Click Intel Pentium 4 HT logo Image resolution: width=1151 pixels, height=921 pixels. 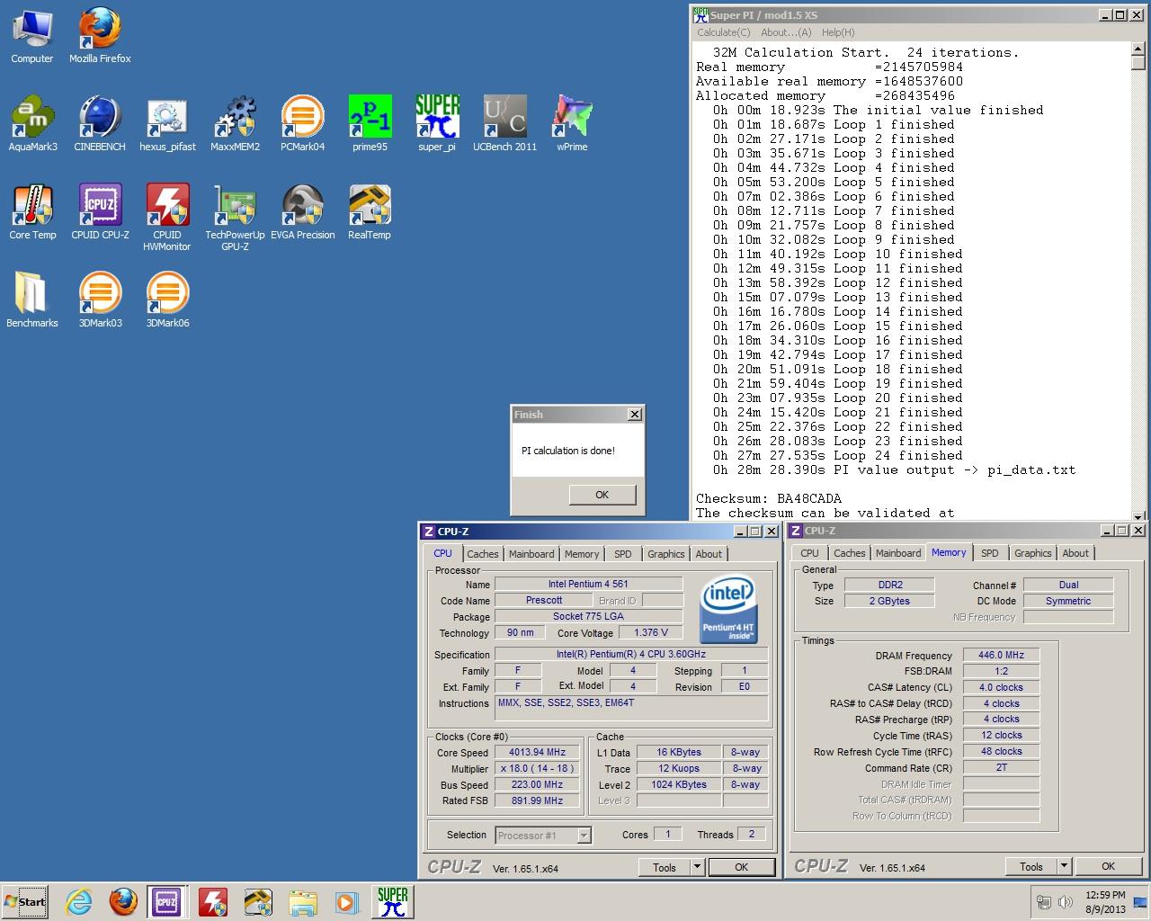728,610
